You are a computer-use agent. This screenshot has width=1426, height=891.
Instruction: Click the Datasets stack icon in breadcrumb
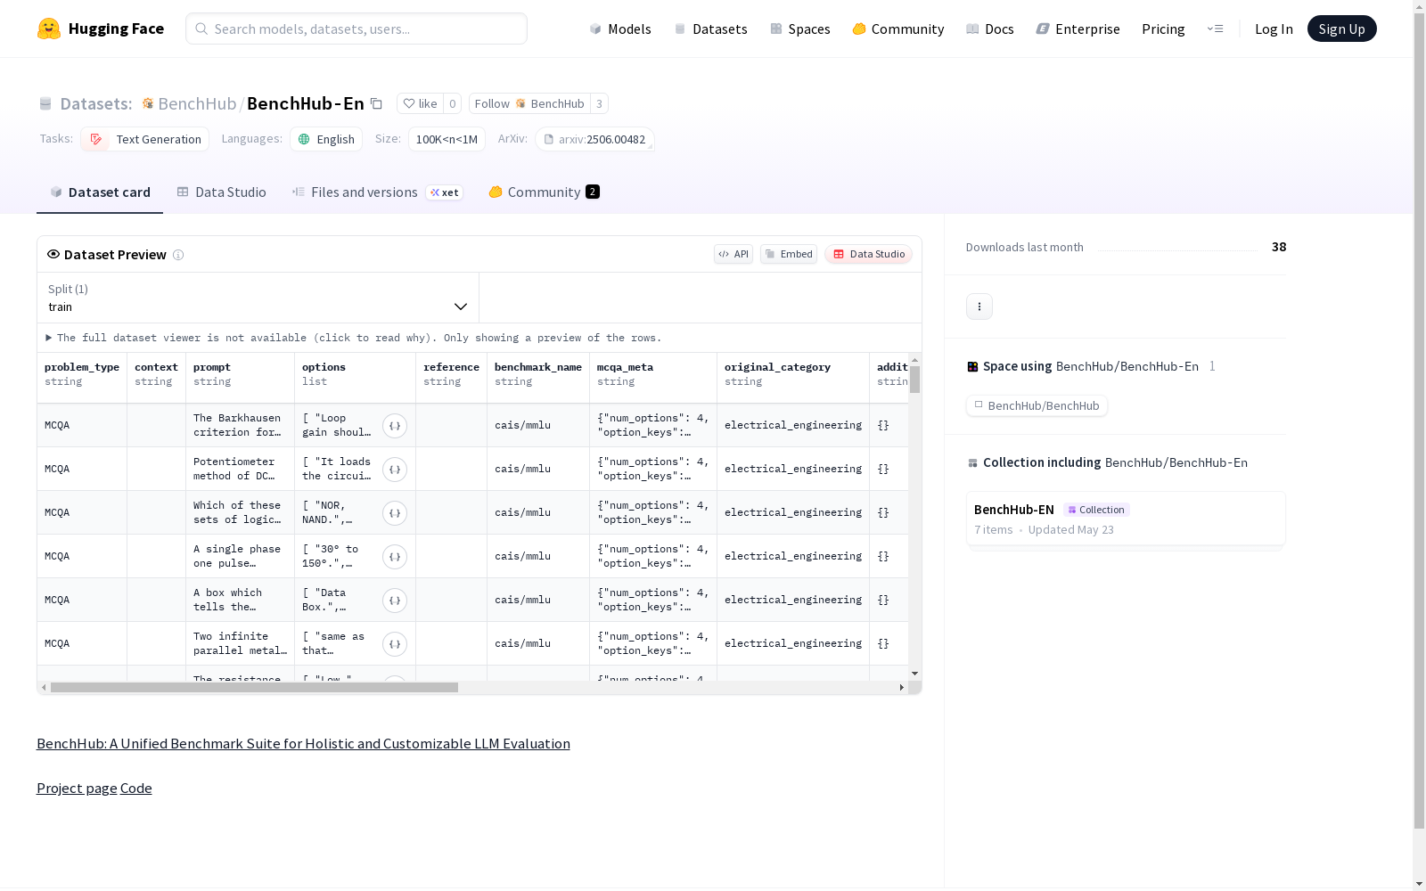45,104
